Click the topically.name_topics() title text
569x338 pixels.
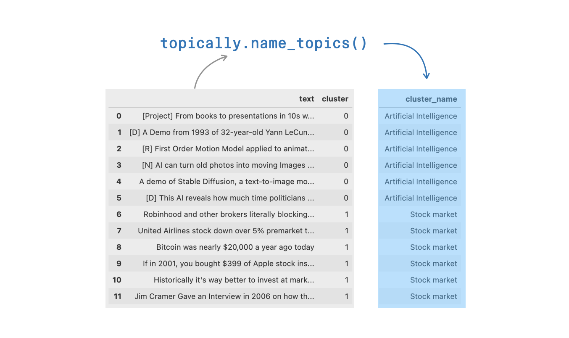pos(264,43)
